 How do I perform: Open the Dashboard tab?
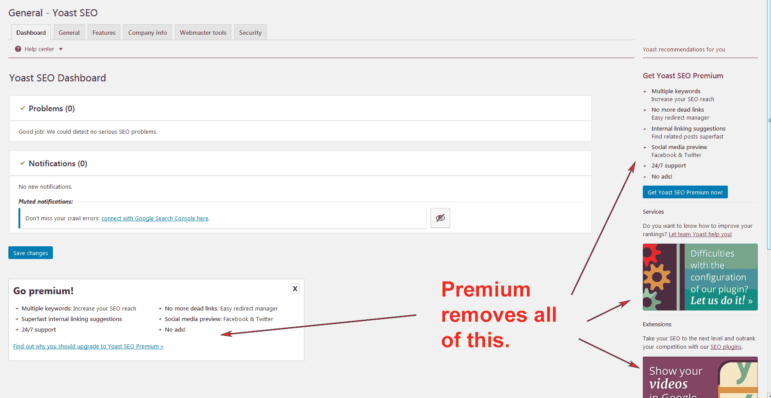(x=31, y=33)
